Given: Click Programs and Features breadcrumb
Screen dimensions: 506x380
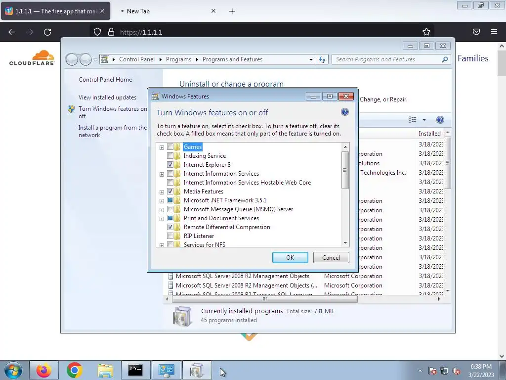Looking at the screenshot, I should pyautogui.click(x=232, y=59).
